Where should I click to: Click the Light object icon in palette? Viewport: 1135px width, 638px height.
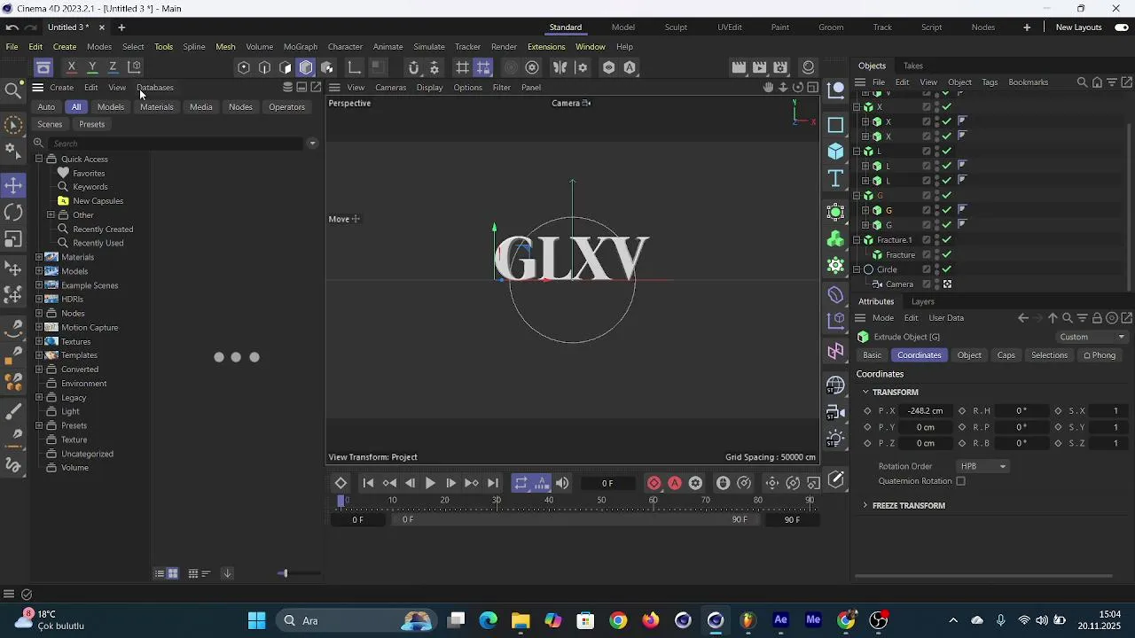point(835,438)
